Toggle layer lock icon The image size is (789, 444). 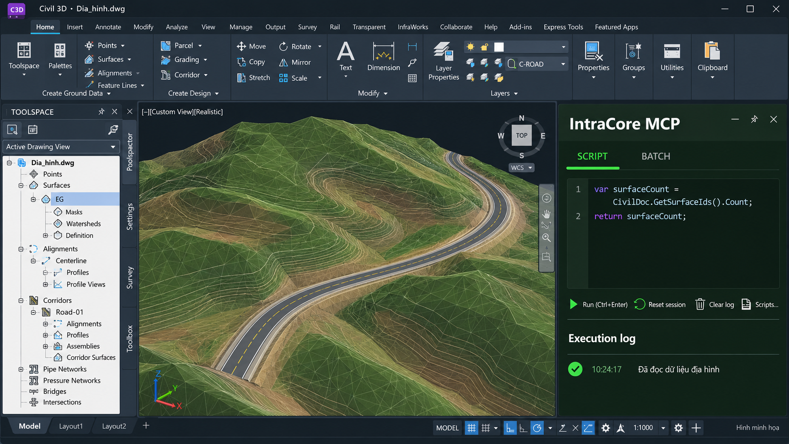(x=484, y=47)
